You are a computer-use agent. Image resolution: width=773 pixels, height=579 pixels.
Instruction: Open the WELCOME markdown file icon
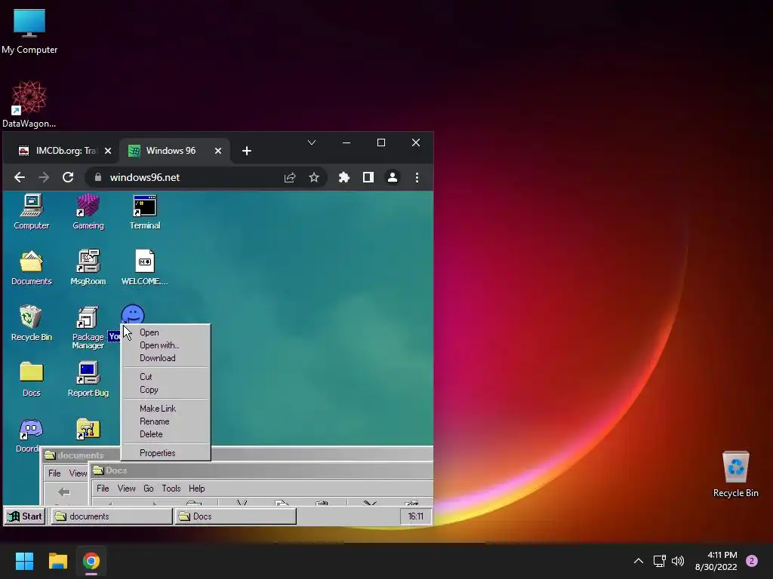coord(145,268)
